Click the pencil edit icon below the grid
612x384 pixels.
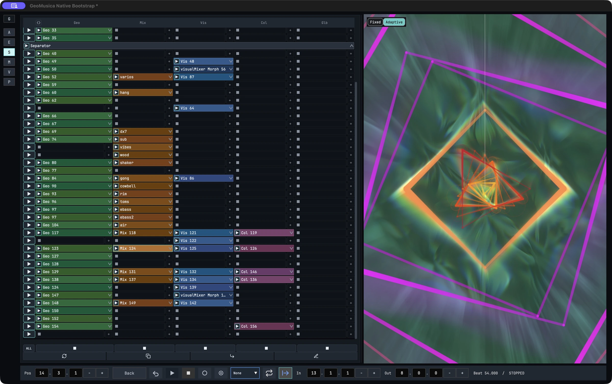pyautogui.click(x=316, y=356)
